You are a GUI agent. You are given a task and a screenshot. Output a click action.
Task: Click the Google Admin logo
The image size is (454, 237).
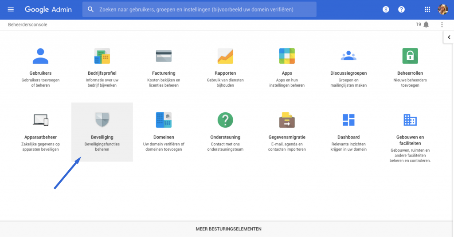point(48,10)
